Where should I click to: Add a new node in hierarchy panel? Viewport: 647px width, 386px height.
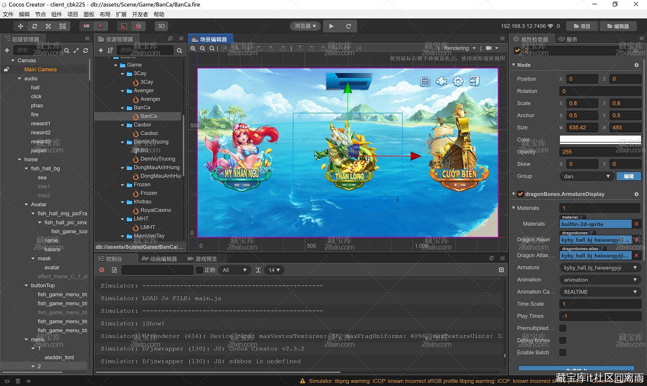pos(7,50)
